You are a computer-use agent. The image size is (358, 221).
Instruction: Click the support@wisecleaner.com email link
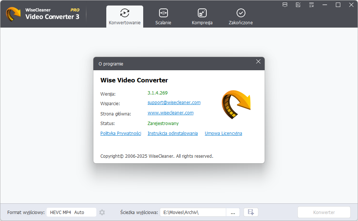point(174,103)
